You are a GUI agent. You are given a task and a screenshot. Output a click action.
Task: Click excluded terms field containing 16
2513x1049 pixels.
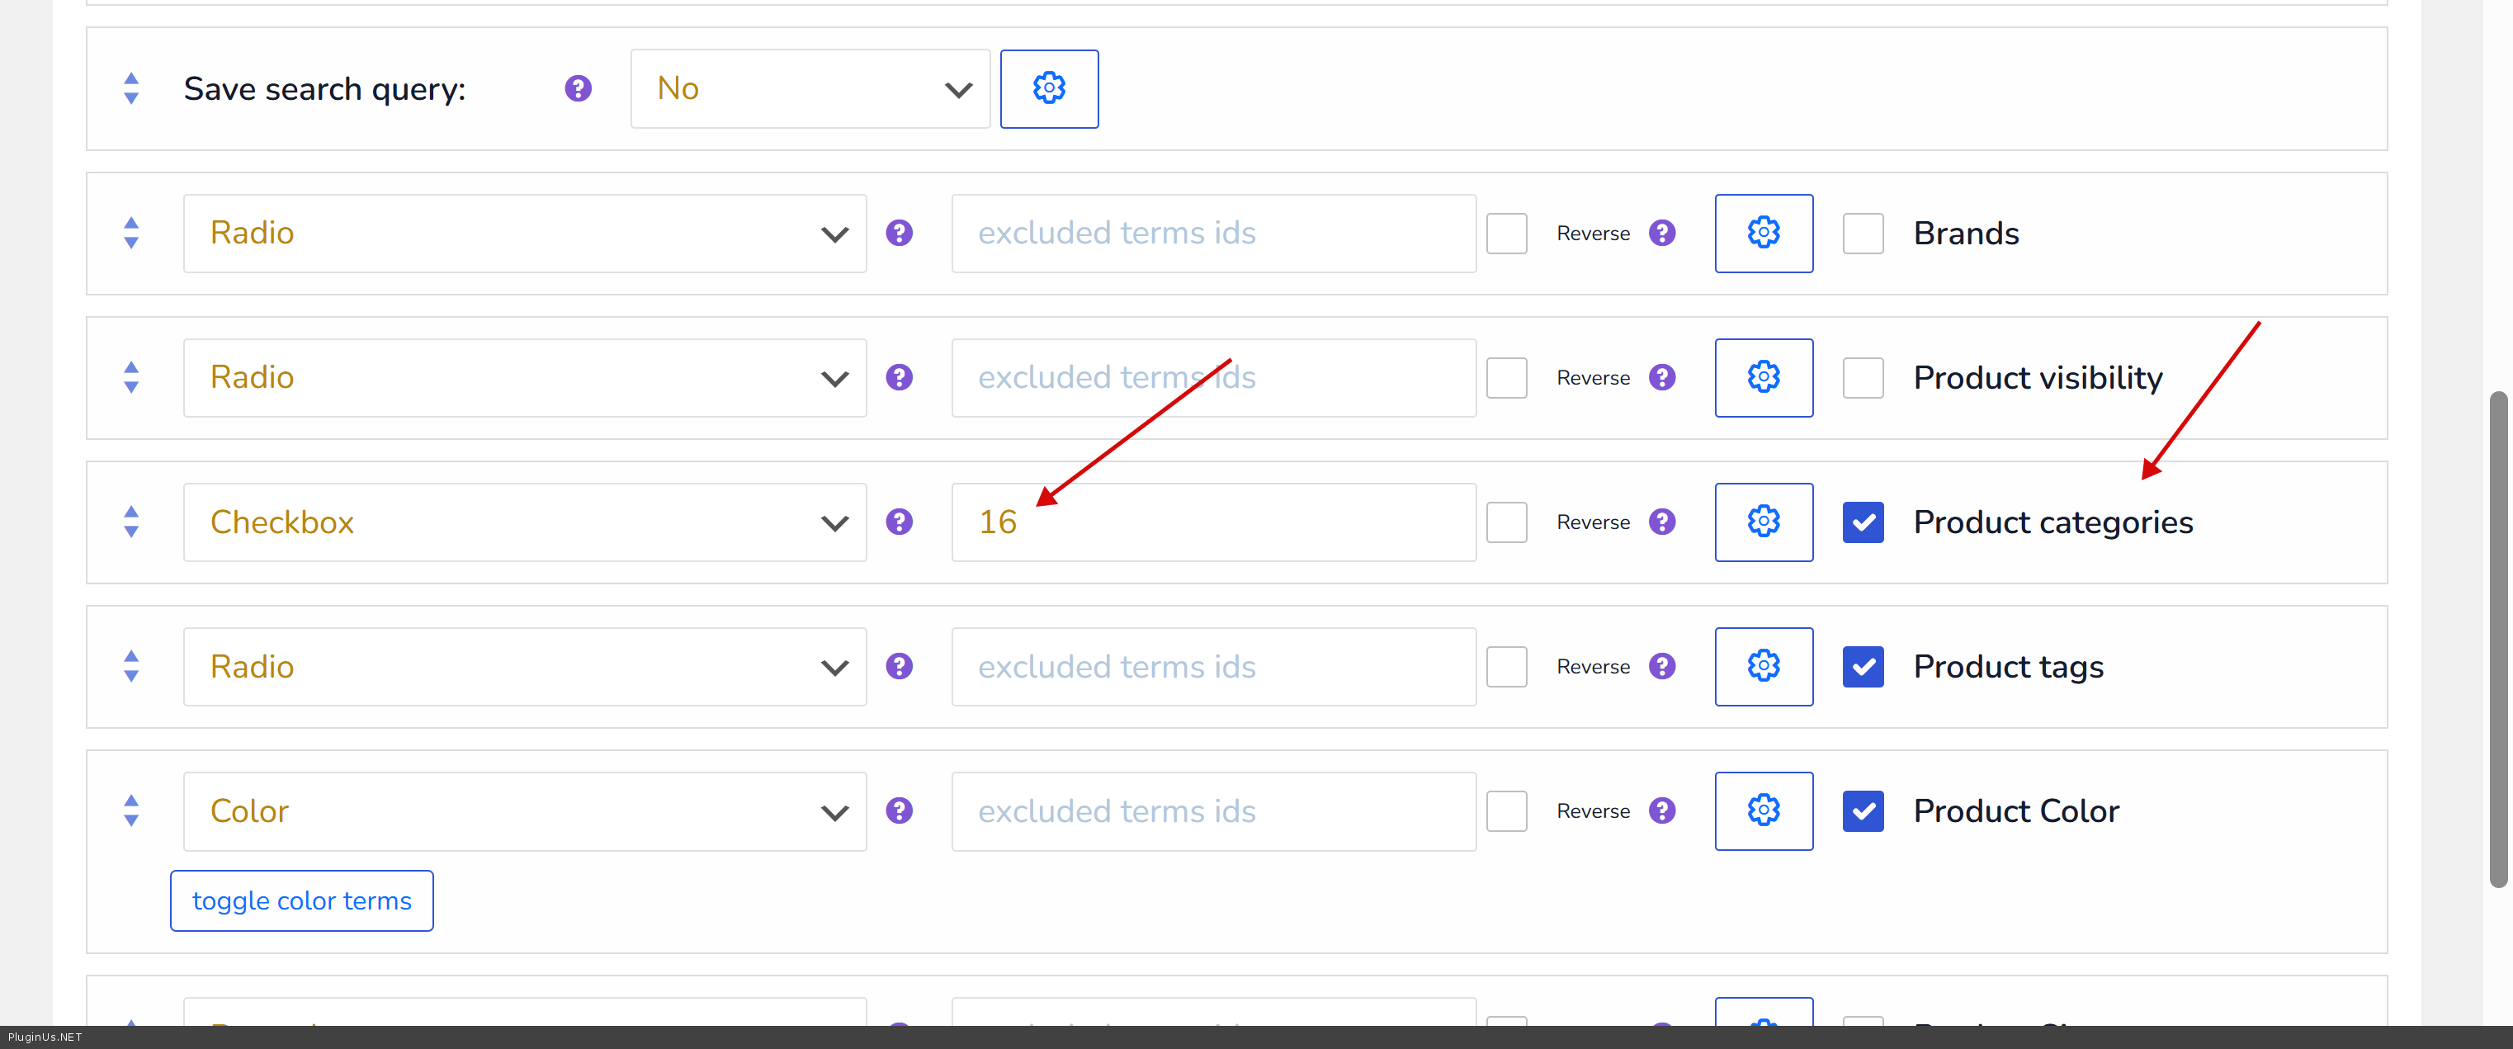click(1212, 522)
